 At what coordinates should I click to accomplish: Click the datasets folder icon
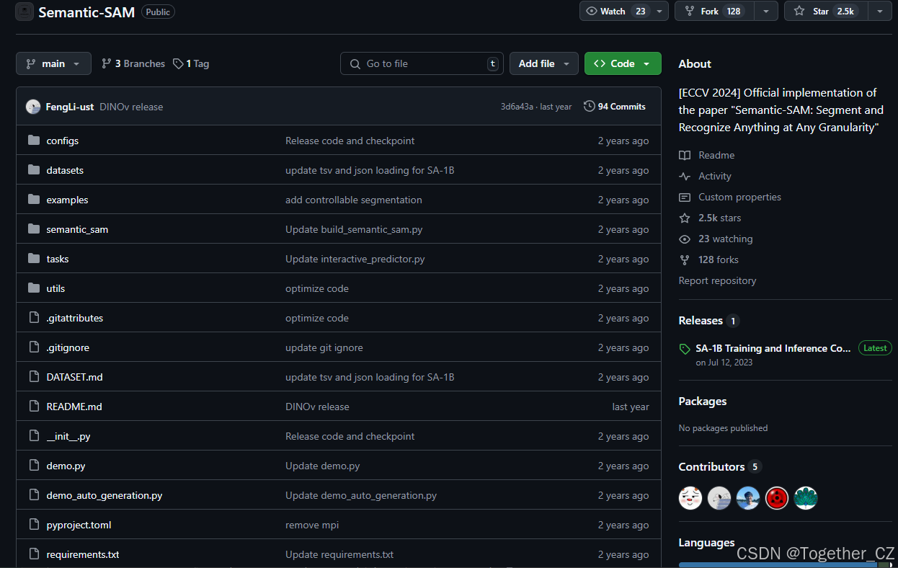(x=33, y=170)
